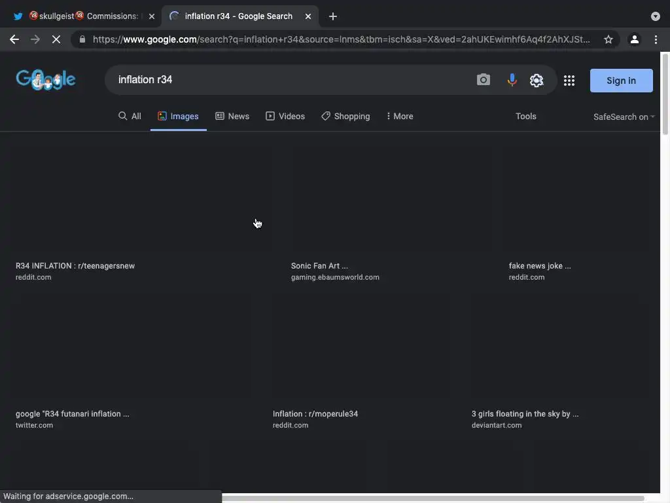Viewport: 670px width, 503px height.
Task: Click the circular tab search button at top right
Action: 655,16
